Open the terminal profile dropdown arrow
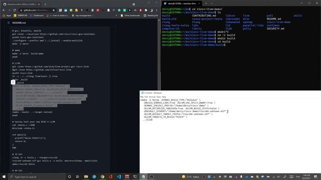The image size is (321, 180). click(212, 3)
